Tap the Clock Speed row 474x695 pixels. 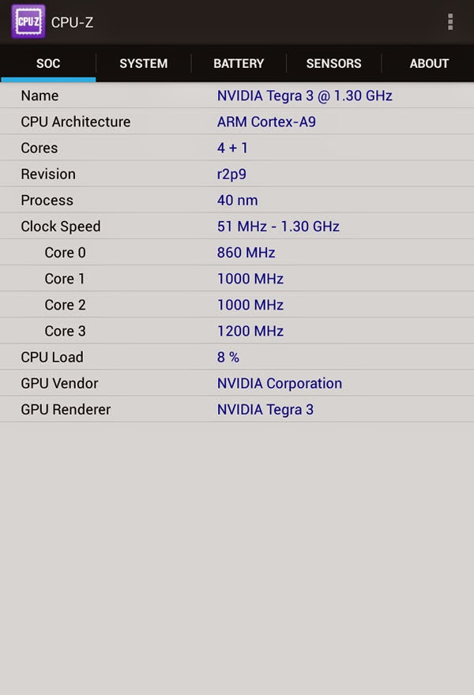237,226
